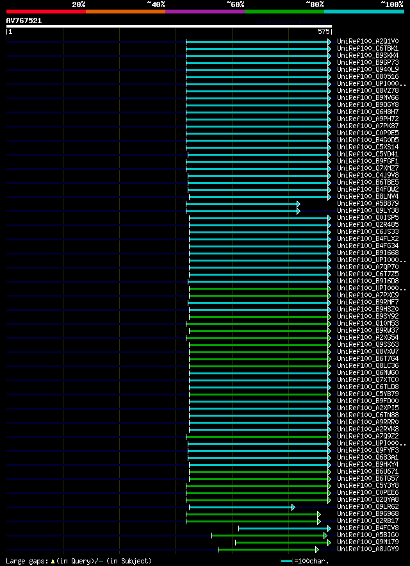Choose the UniRef100_O80516 label
Image resolution: width=410 pixels, height=566 pixels.
click(x=368, y=77)
